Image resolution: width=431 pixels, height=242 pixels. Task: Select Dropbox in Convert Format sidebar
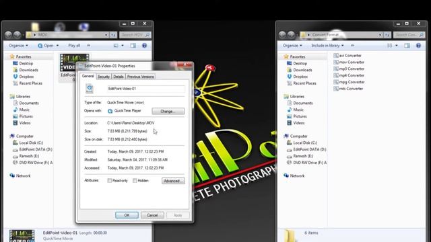coord(298,77)
